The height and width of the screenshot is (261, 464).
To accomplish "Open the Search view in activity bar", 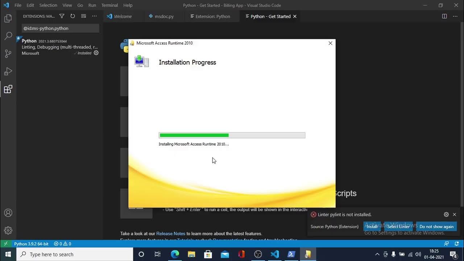I will [8, 36].
